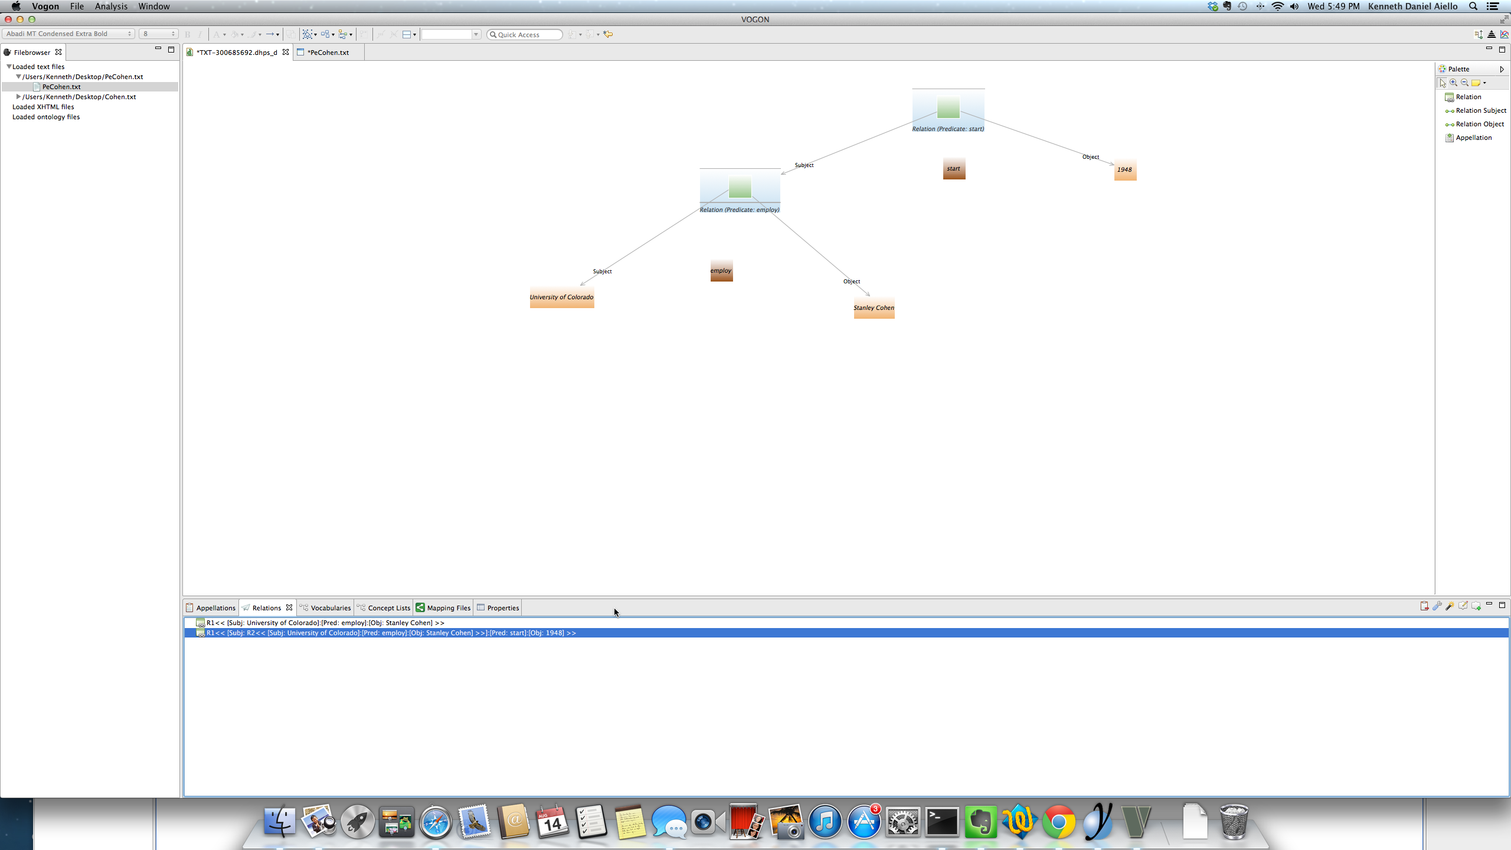
Task: Click the Relation icon in Palette panel
Action: (x=1449, y=97)
